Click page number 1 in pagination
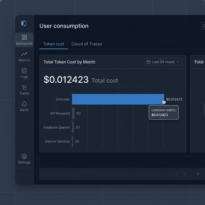Screen dimensions: 205x205 coord(185,174)
